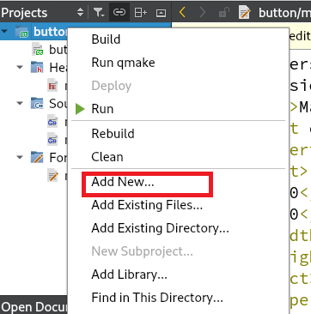Click the Projects panel title
The image size is (311, 314).
[24, 13]
